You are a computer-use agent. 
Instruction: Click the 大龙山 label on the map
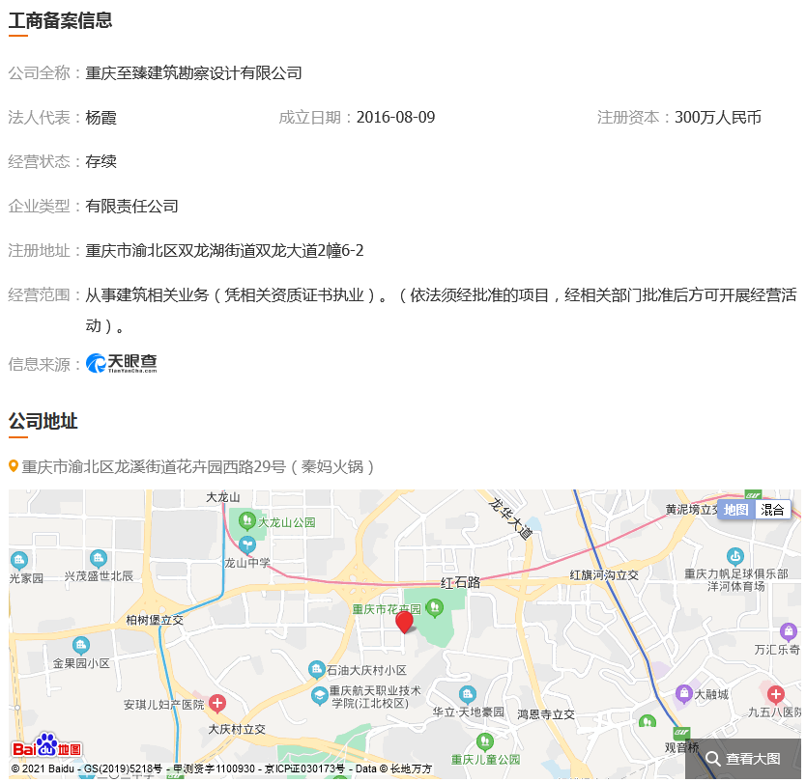point(223,497)
